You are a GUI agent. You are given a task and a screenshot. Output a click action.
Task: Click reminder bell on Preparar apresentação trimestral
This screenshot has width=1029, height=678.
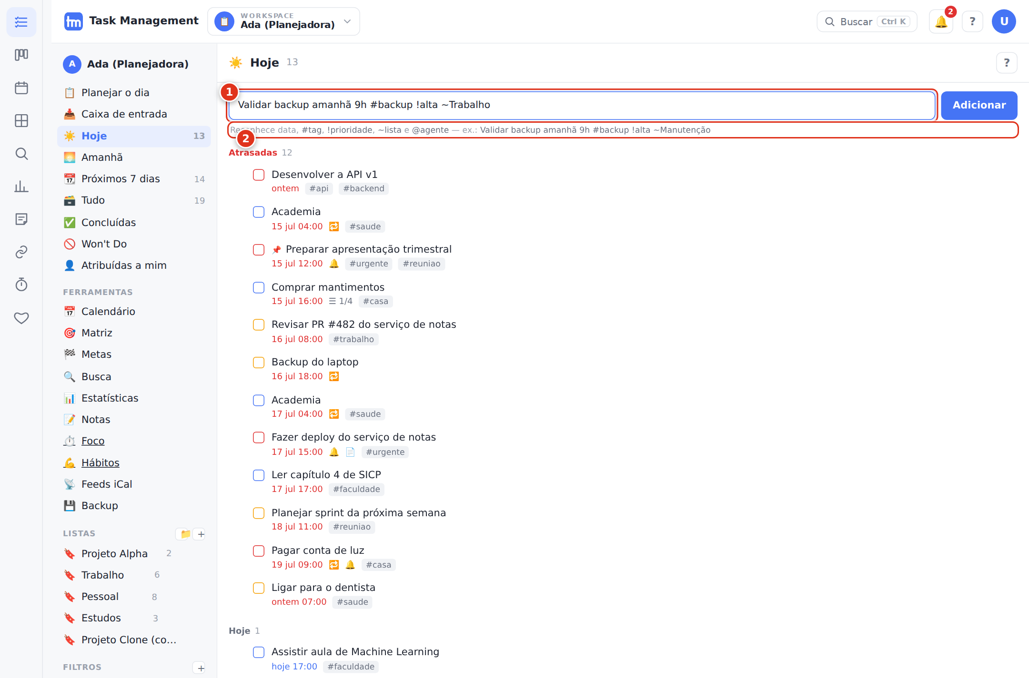point(334,264)
